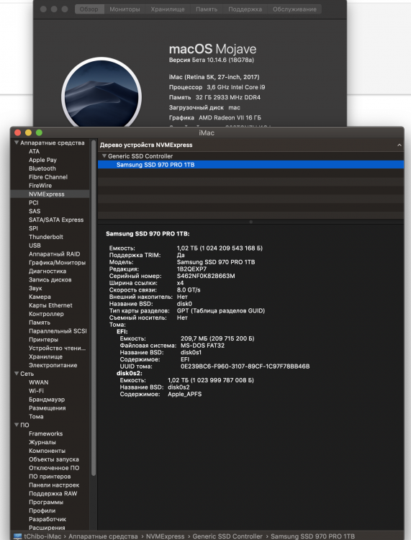Collapse the ПО section triangle
The width and height of the screenshot is (411, 540).
[16, 425]
